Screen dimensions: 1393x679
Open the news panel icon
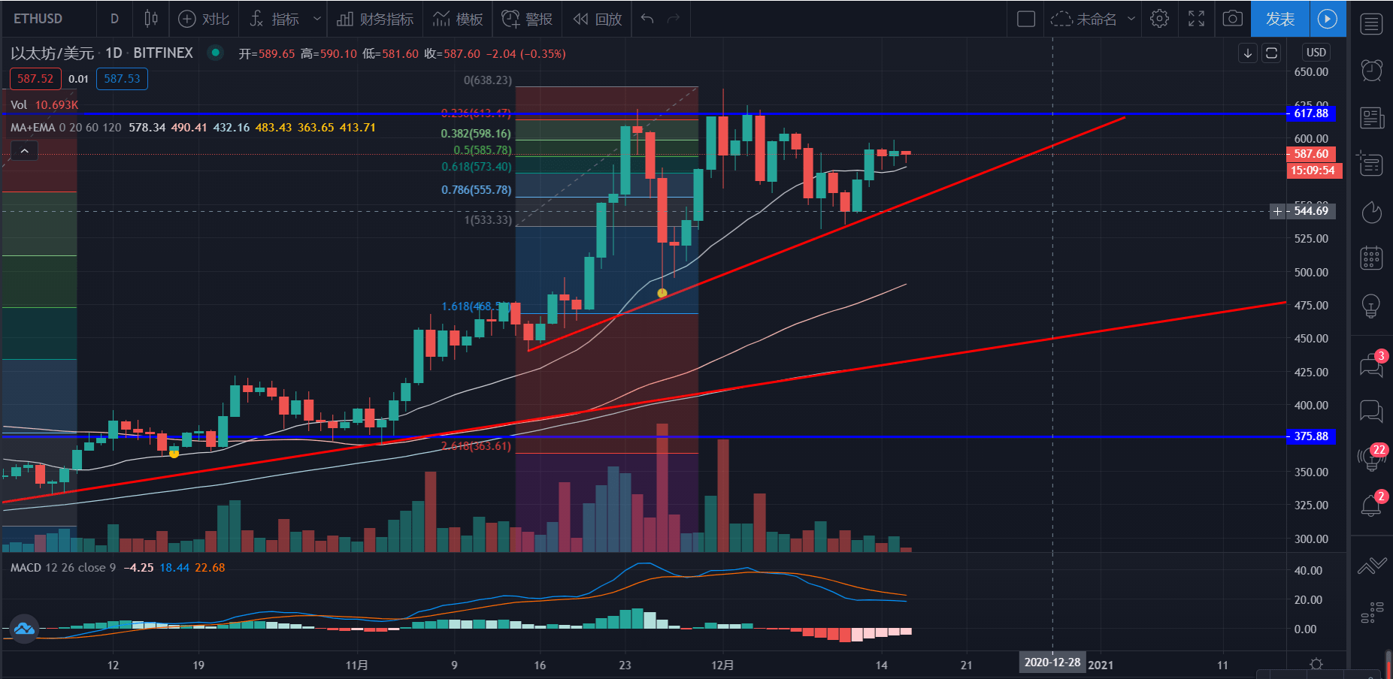pos(1372,118)
